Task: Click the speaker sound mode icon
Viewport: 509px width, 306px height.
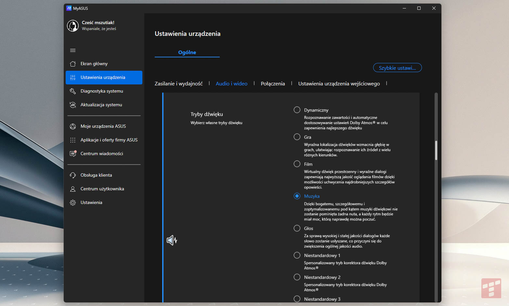Action: coord(172,240)
